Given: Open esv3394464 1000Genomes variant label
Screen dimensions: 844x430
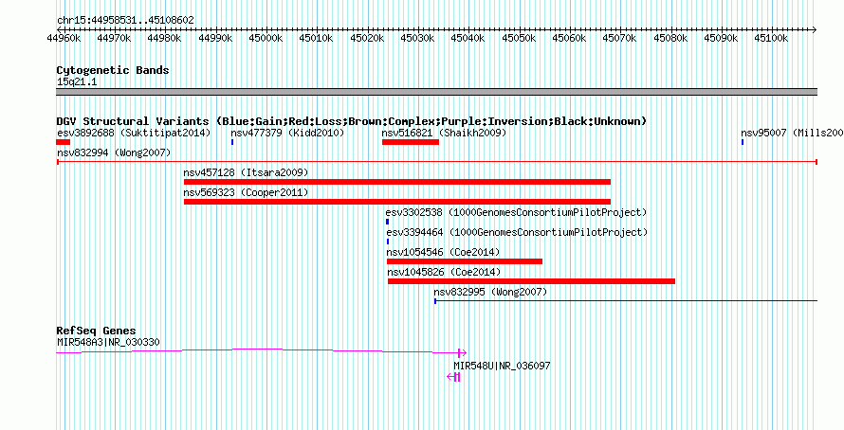Looking at the screenshot, I should (517, 232).
